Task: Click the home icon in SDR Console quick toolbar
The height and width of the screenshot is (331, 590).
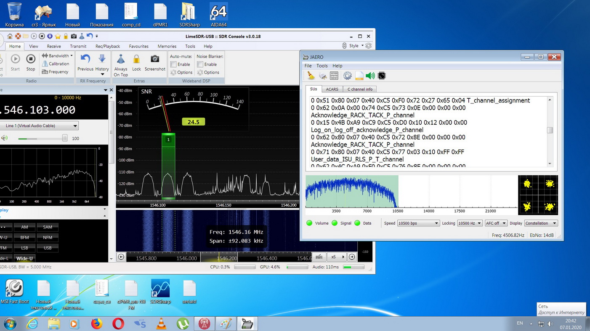Action: pos(10,37)
